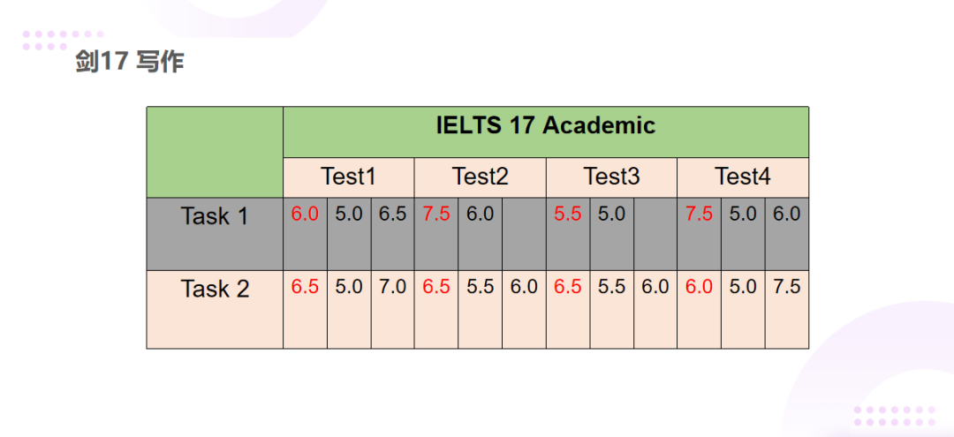
Task: Click red 6.0 score in Task 2 Test4
Action: point(699,287)
